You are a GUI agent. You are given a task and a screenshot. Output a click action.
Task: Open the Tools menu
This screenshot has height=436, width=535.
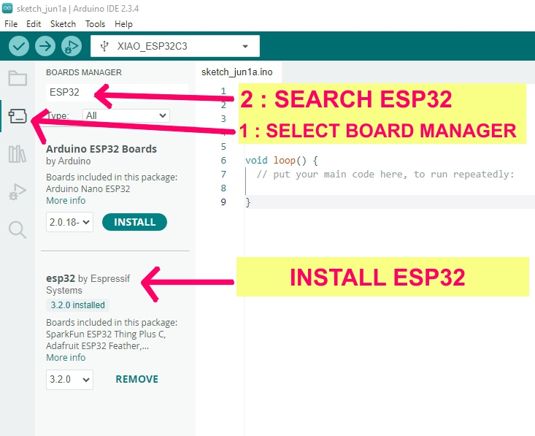95,24
